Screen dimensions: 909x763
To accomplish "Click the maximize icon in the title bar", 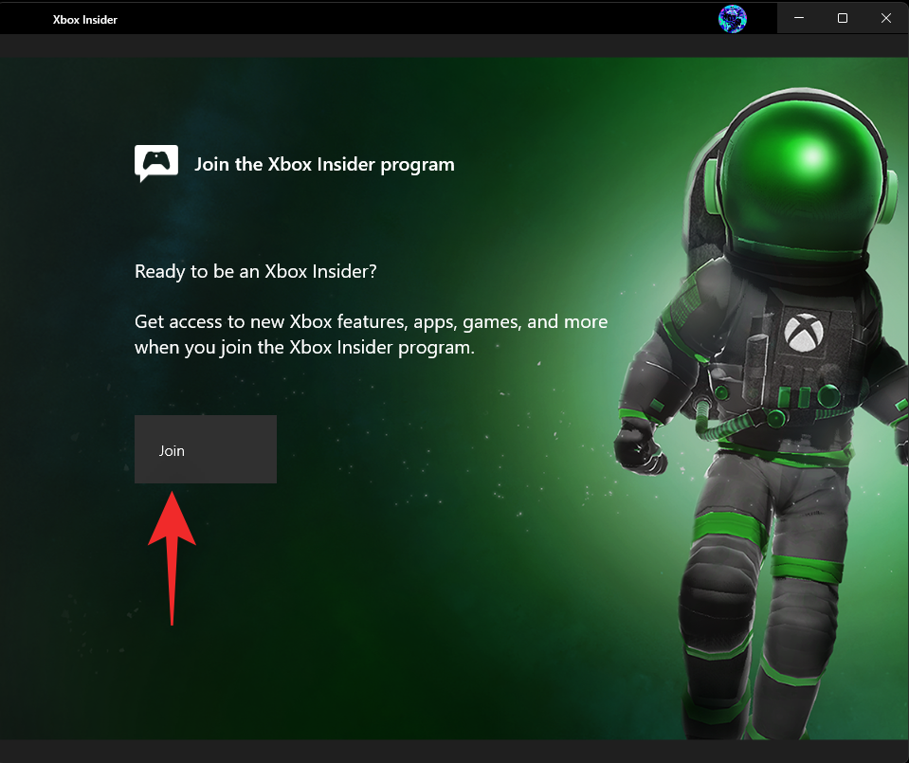I will point(842,17).
